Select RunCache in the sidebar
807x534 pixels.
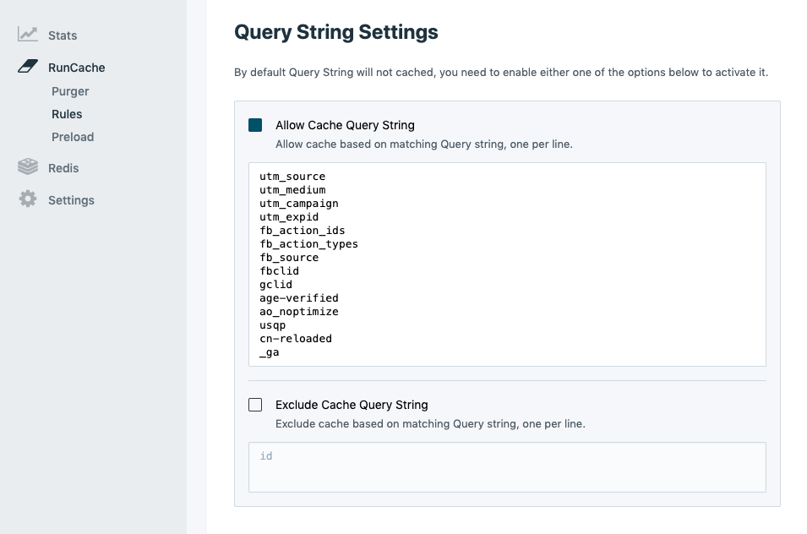[76, 68]
